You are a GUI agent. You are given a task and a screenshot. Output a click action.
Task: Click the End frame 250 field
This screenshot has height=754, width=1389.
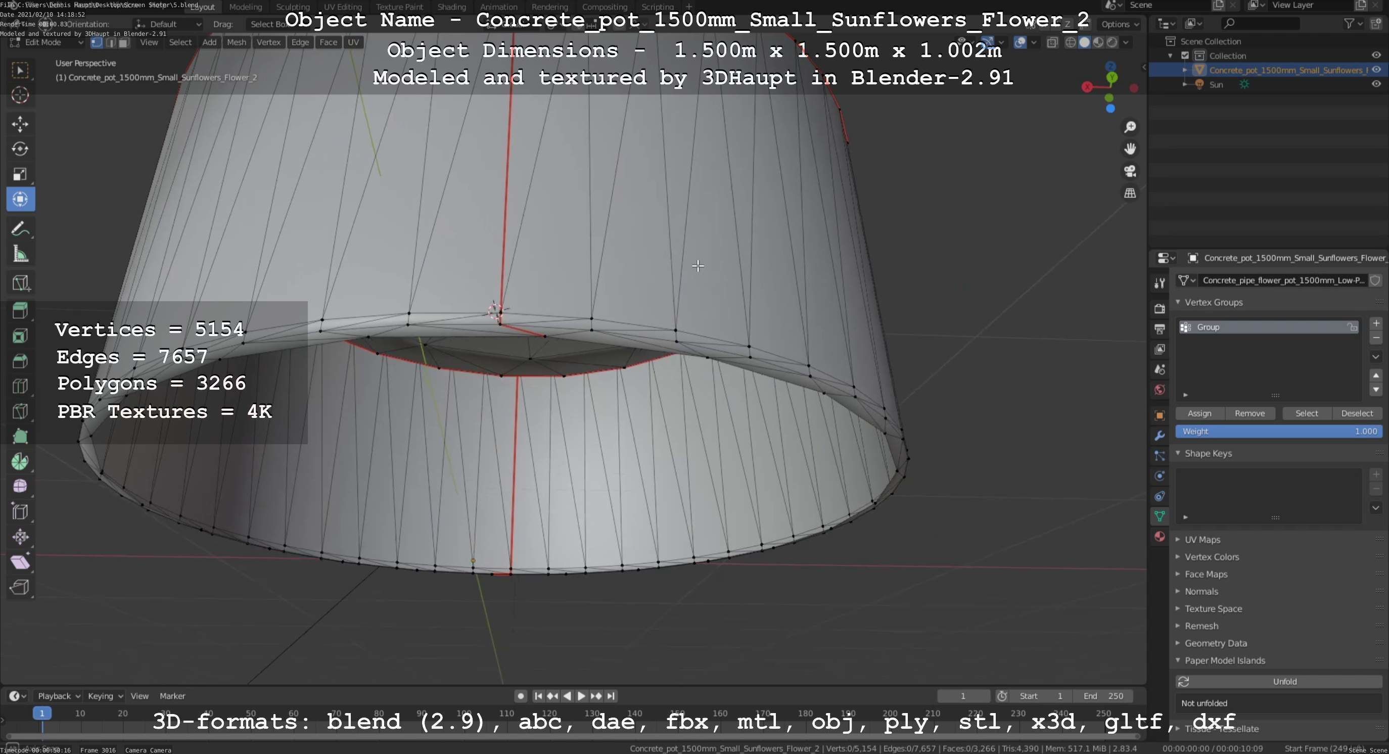[x=1103, y=696]
